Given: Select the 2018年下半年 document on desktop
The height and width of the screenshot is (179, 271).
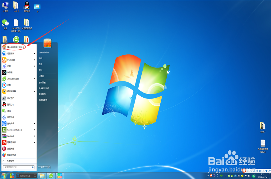Looking at the screenshot, I should (x=16, y=25).
